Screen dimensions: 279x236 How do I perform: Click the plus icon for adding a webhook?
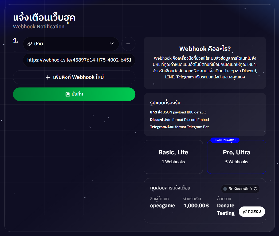(x=48, y=77)
